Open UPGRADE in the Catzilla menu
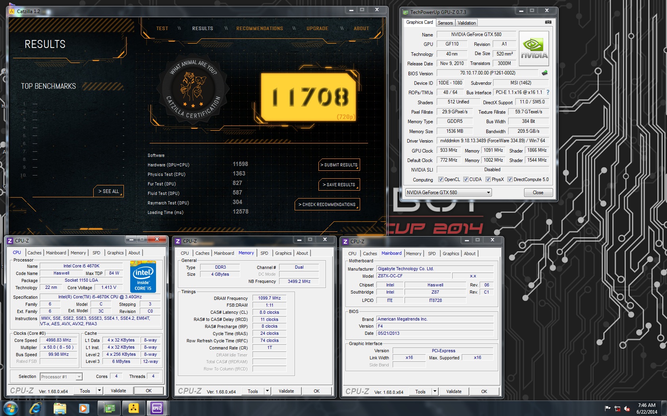 (317, 29)
